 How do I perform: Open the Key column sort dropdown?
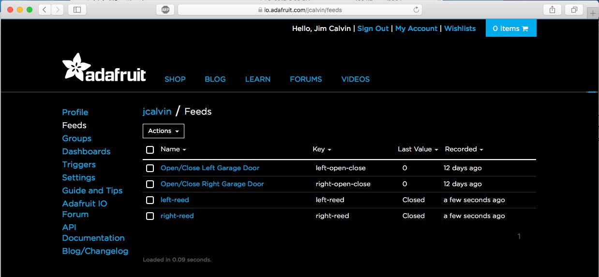pos(322,149)
